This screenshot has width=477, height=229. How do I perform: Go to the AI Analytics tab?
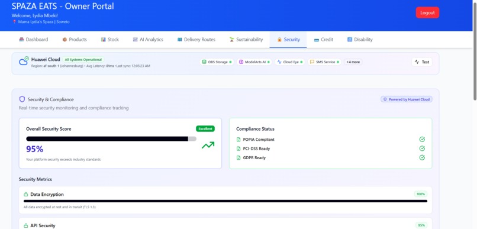[x=148, y=40]
